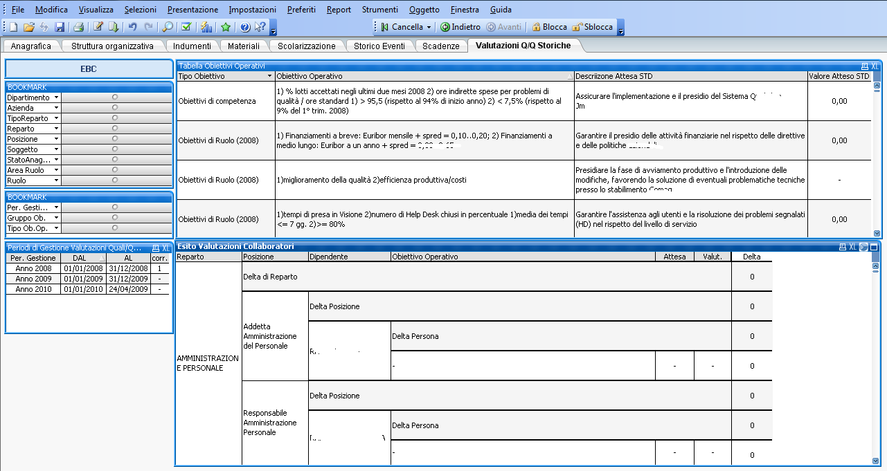Switch to the Anagrafica tab

pos(31,46)
